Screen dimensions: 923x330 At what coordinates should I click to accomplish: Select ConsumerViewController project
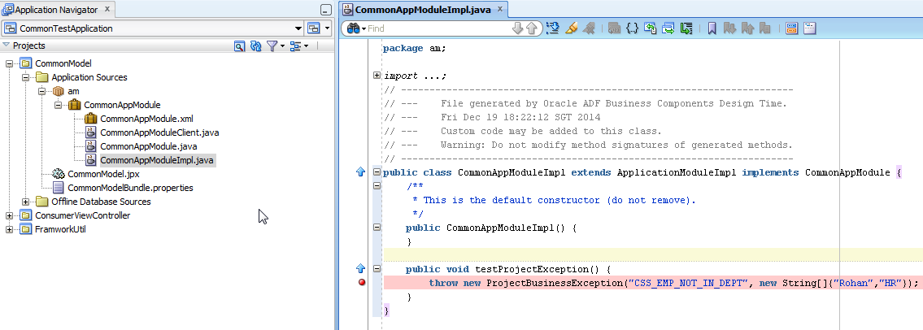[x=82, y=216]
